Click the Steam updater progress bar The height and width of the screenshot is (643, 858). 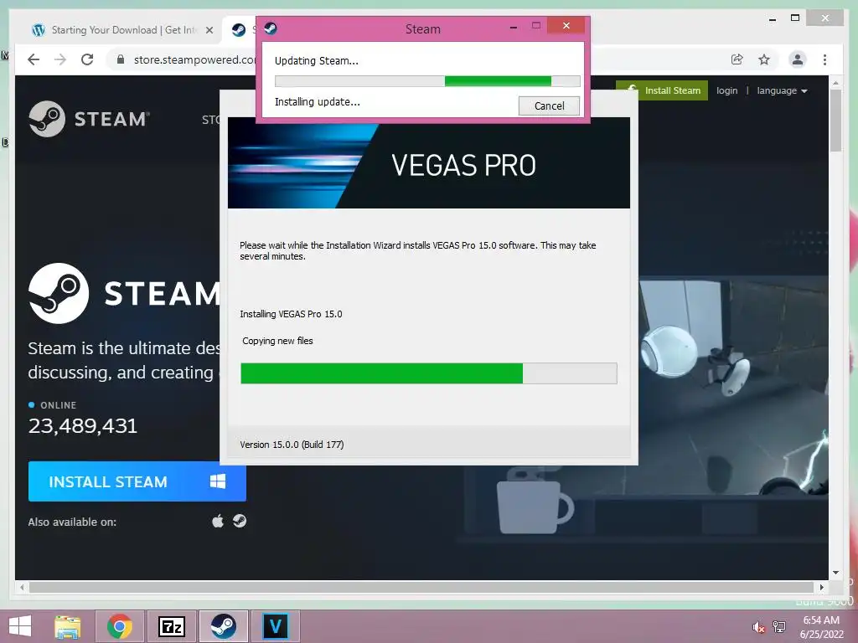(427, 81)
